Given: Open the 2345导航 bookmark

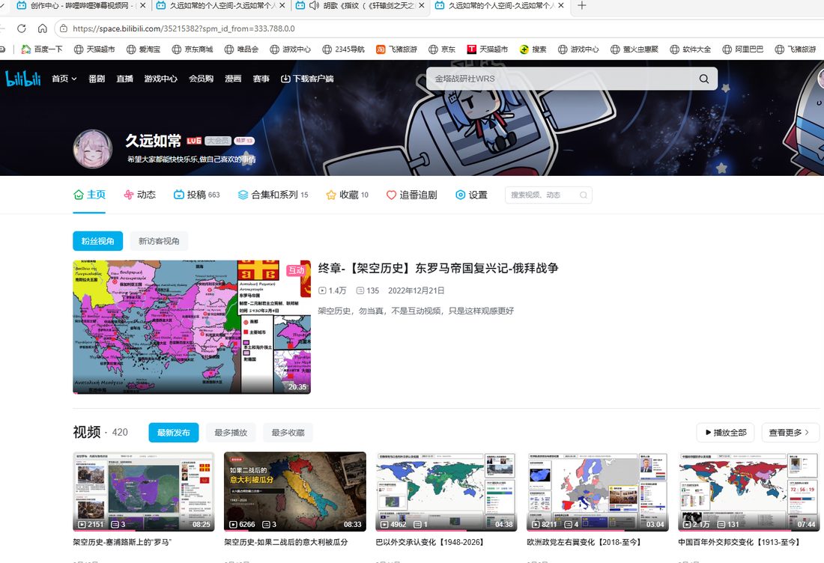Looking at the screenshot, I should [343, 49].
